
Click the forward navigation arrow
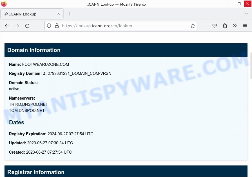[x=17, y=26]
